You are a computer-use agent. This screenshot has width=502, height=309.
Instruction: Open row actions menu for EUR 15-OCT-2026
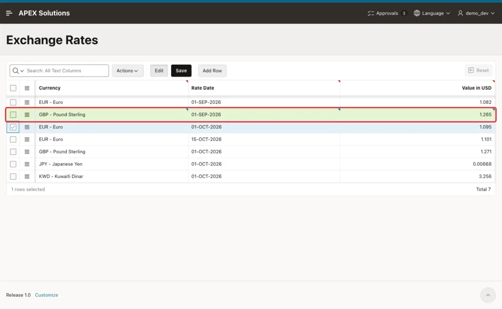[x=27, y=139]
